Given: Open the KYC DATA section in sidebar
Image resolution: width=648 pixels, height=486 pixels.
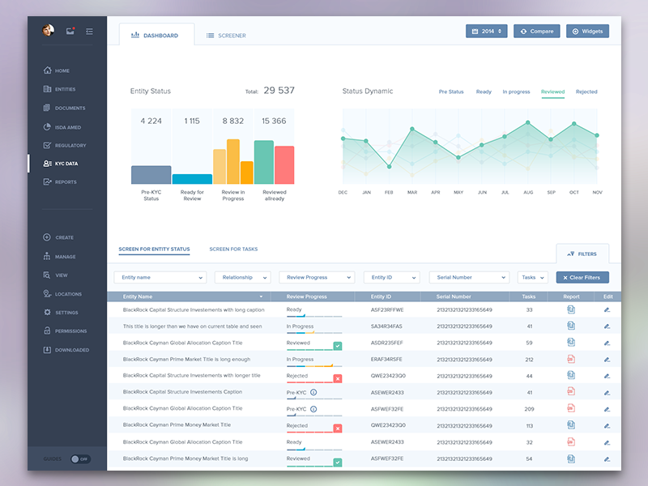Looking at the screenshot, I should click(x=62, y=164).
